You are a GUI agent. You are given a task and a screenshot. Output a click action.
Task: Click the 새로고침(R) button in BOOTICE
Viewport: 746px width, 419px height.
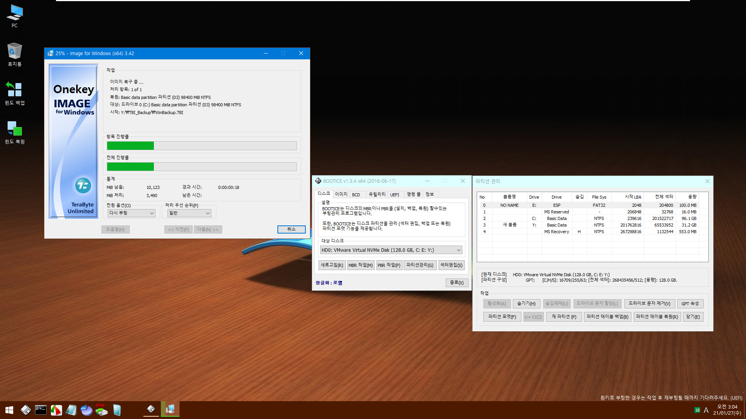[332, 265]
